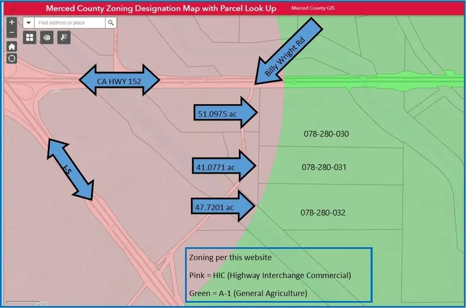Click the Home default extent button
Viewport: 466px width, 308px height.
[x=12, y=46]
